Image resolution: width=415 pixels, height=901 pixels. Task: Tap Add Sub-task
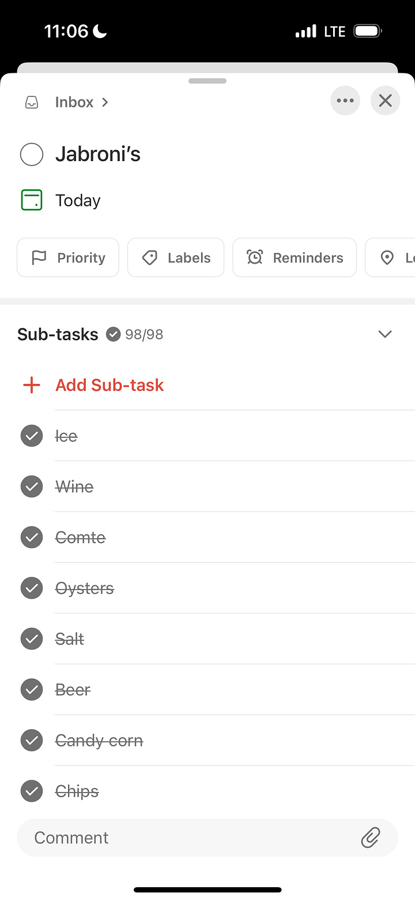pos(110,385)
